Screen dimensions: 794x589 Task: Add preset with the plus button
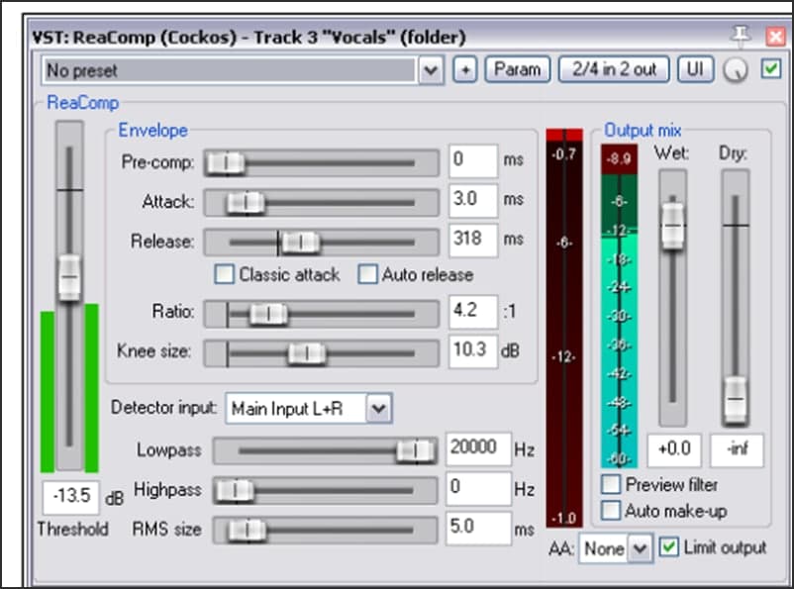(465, 70)
